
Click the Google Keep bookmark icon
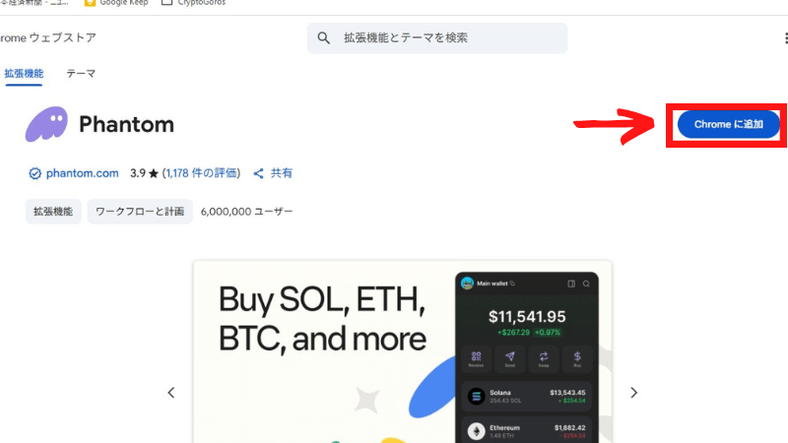[90, 3]
